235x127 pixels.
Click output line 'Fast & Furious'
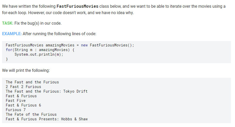(x=21, y=96)
